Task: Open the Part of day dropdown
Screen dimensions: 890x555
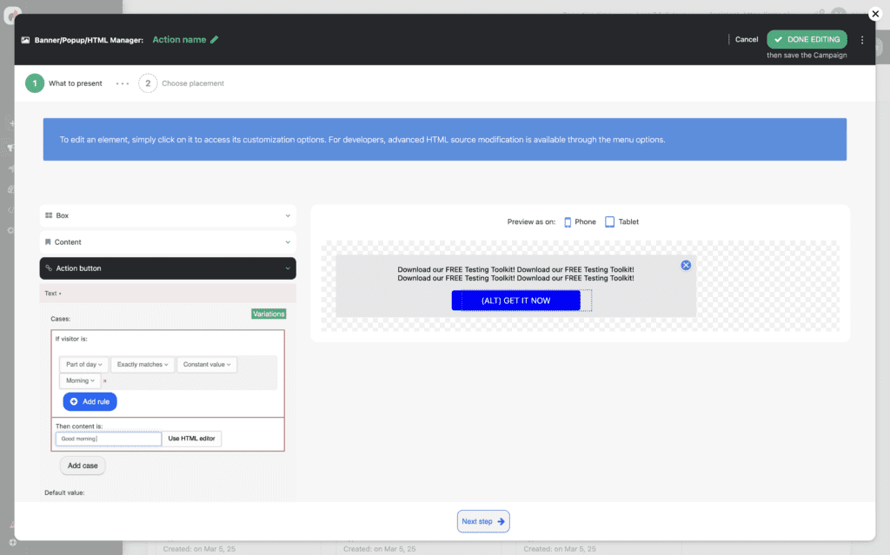Action: point(83,365)
